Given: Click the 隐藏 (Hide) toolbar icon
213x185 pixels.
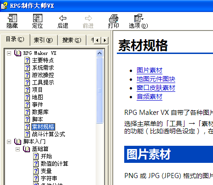Looking at the screenshot, I should (x=12, y=18).
